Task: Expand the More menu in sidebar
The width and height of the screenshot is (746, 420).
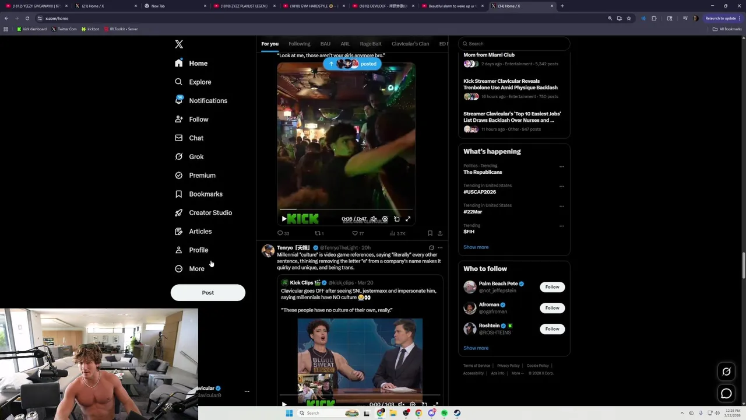Action: click(x=189, y=268)
